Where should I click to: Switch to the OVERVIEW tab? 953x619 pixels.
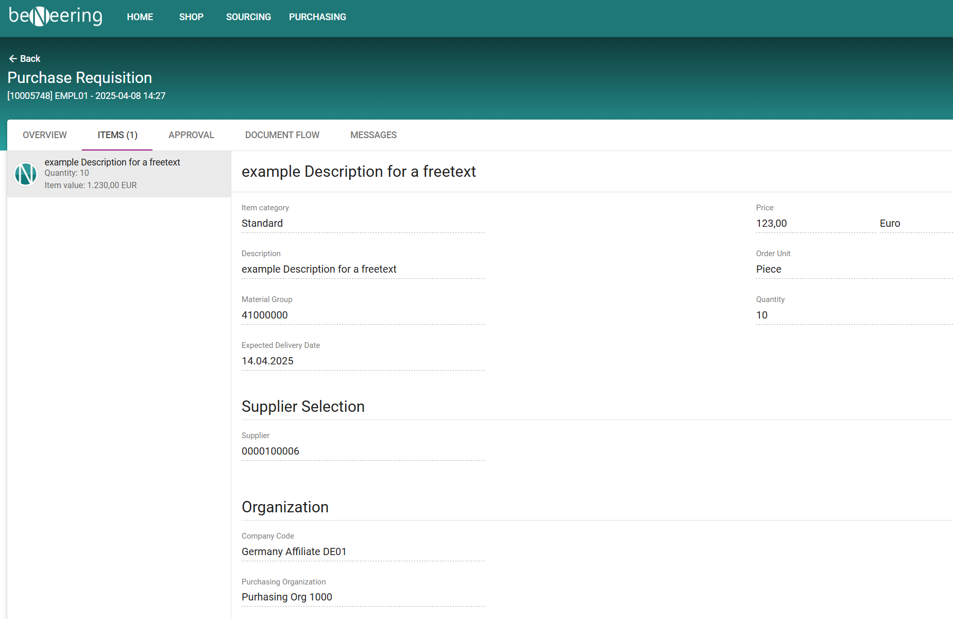point(45,135)
